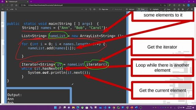Select the Add text tool
This screenshot has height=110, width=196.
pos(130,9)
